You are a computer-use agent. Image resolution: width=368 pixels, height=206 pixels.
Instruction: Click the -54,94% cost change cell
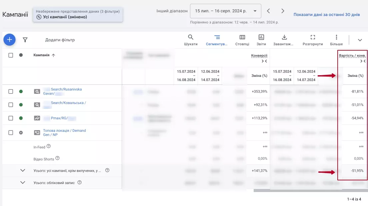[x=357, y=118]
